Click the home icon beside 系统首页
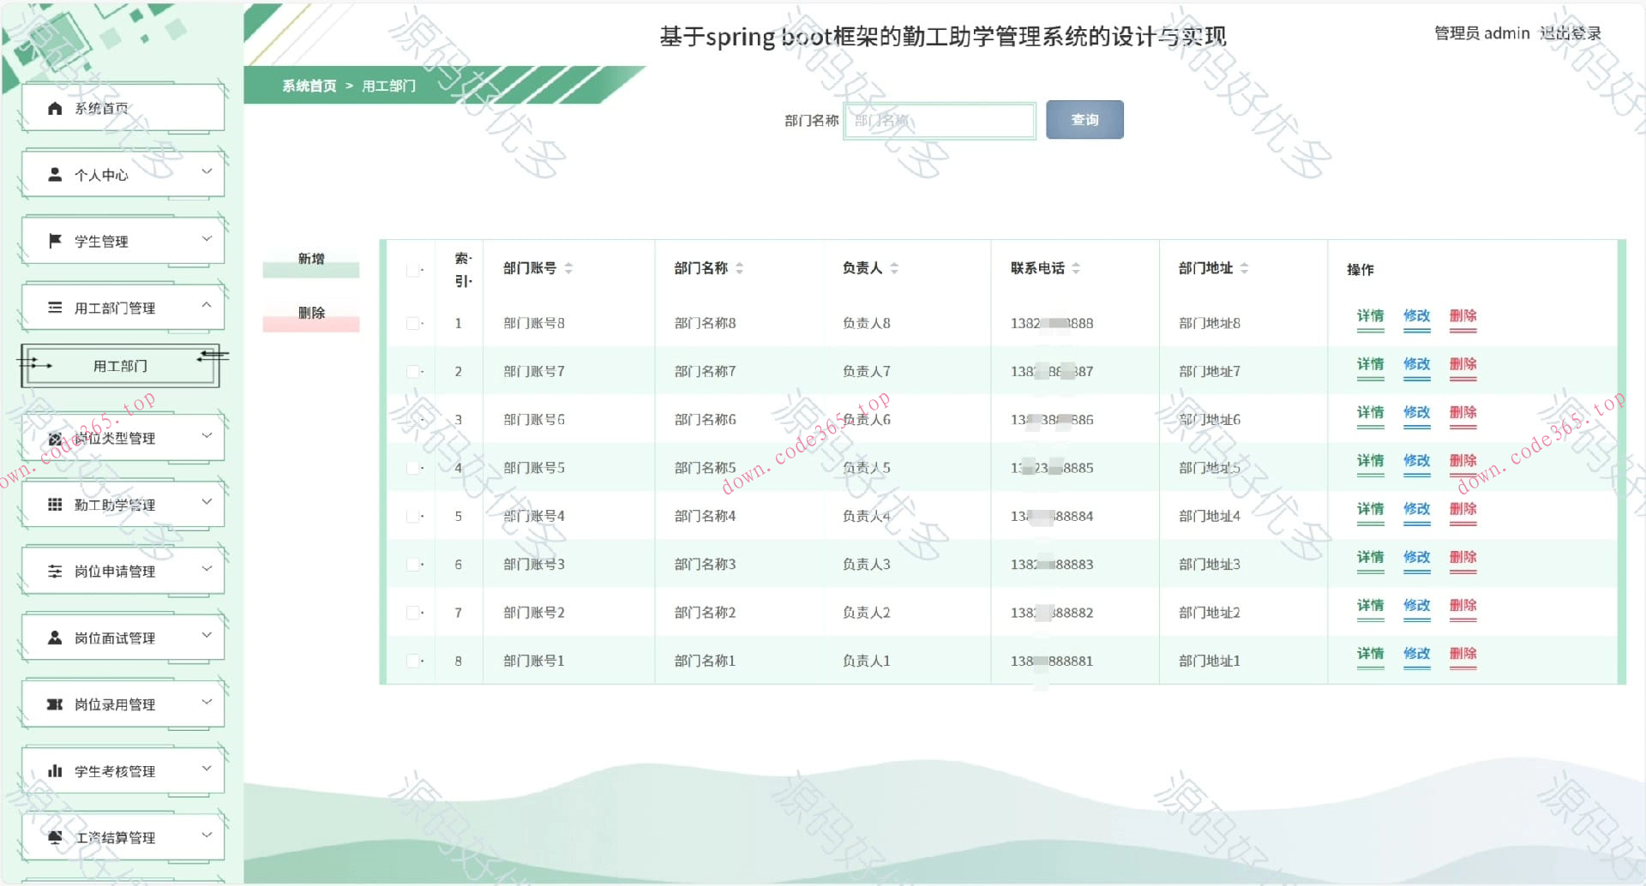The image size is (1646, 886). point(53,107)
